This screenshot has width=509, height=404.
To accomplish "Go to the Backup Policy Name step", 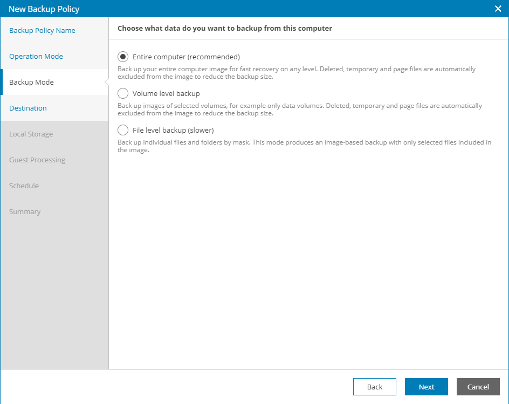I will (x=42, y=30).
